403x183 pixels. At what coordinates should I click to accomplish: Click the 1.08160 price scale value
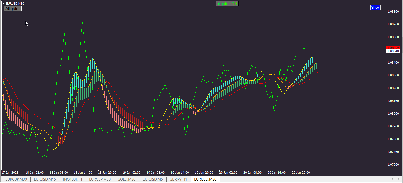pyautogui.click(x=393, y=101)
